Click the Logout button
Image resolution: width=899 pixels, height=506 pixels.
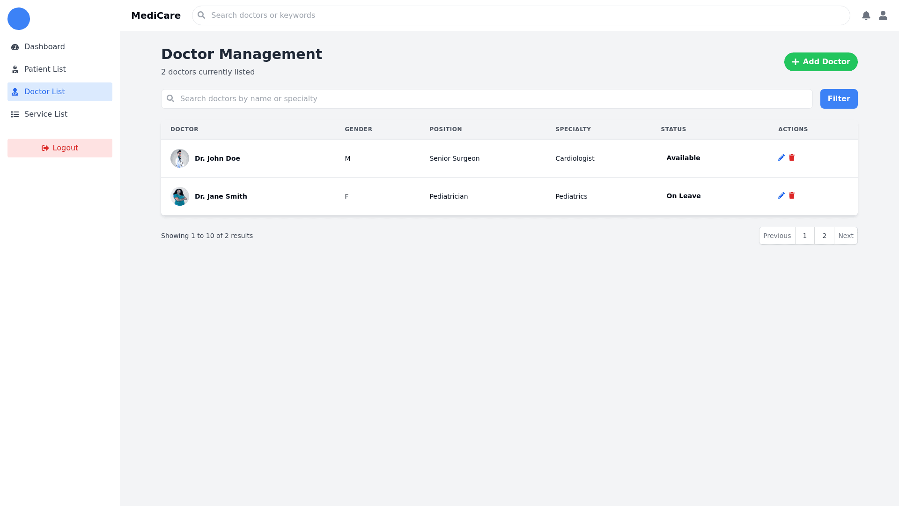point(59,148)
